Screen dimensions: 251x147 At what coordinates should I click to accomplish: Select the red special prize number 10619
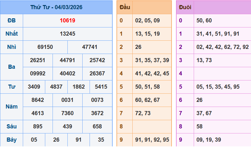click(x=67, y=21)
